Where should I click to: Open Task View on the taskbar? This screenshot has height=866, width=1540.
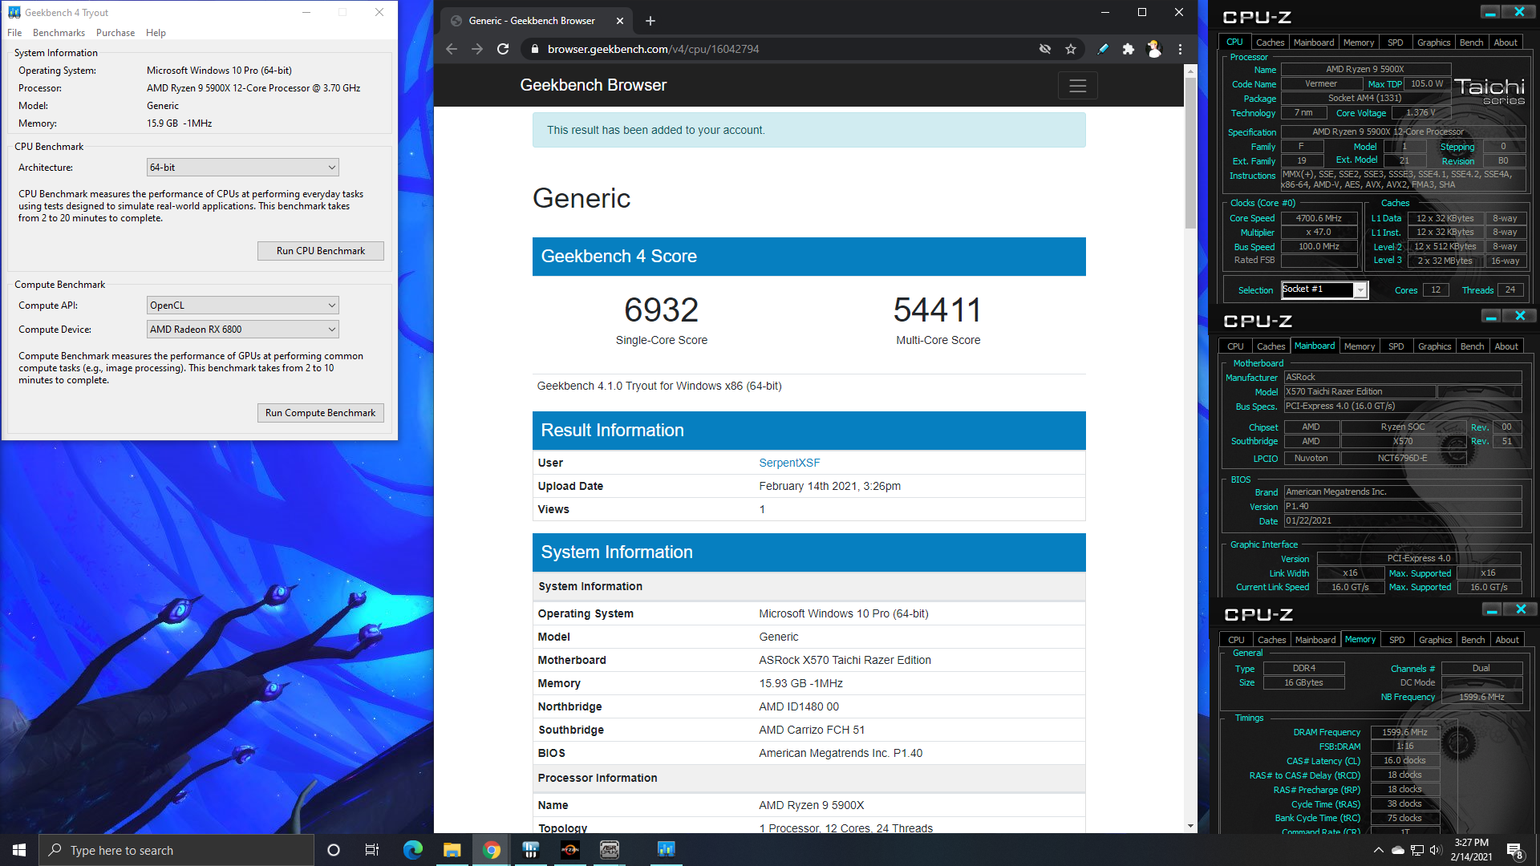click(372, 850)
